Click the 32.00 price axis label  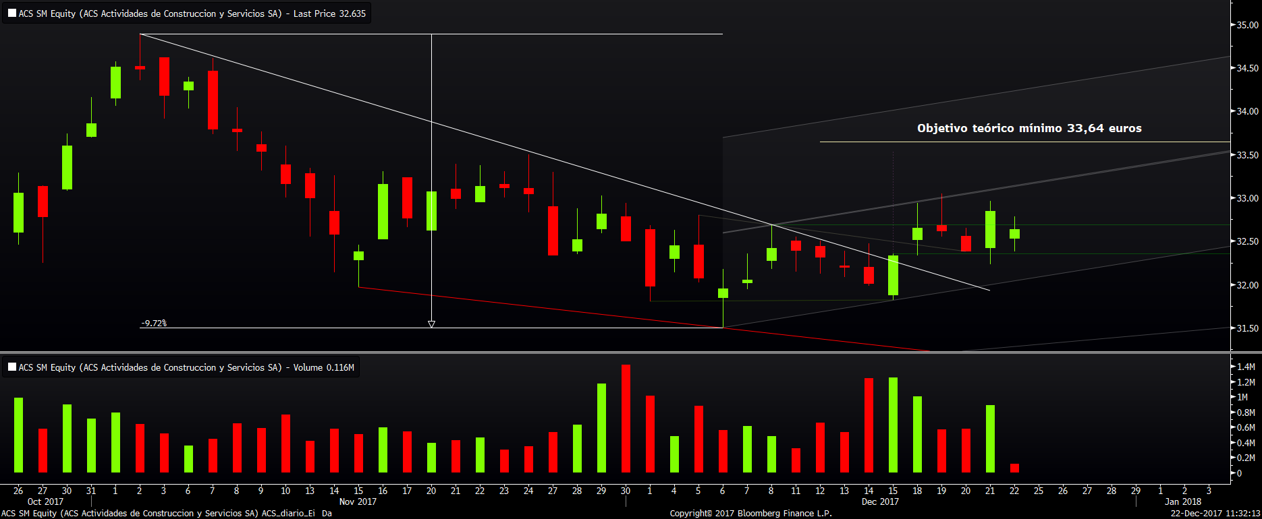(x=1247, y=285)
